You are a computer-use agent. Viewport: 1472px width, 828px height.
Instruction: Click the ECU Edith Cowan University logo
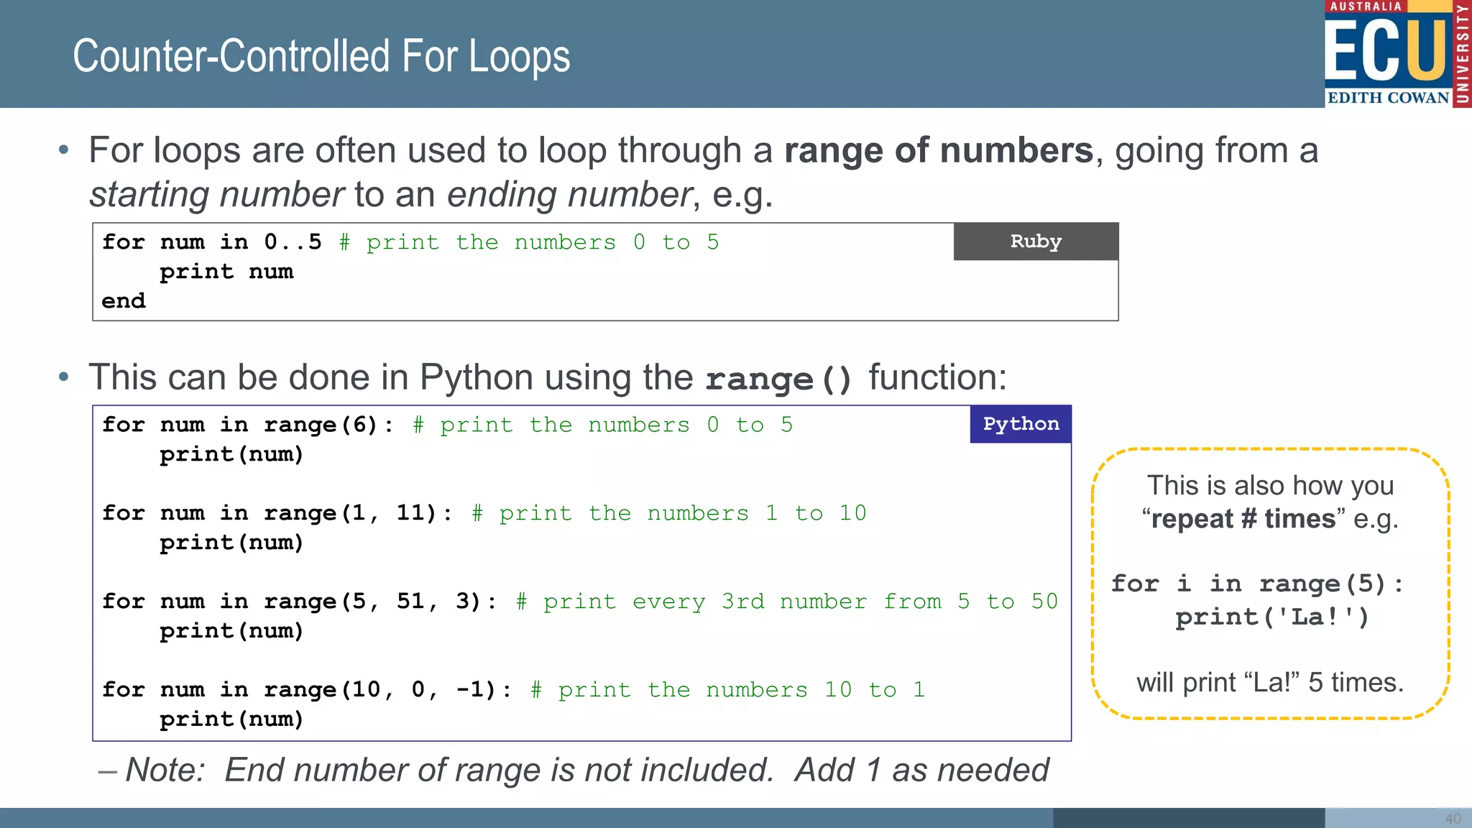pos(1398,54)
